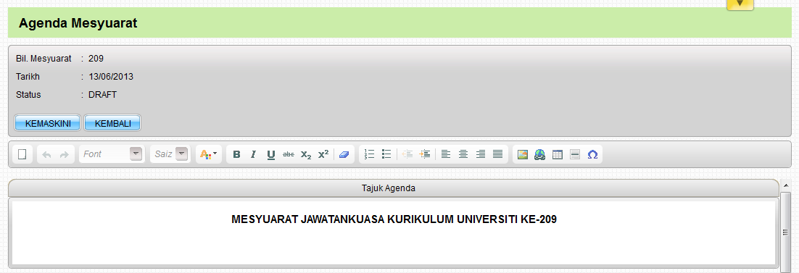Increase indent of the paragraph
The height and width of the screenshot is (273, 799).
pyautogui.click(x=425, y=154)
